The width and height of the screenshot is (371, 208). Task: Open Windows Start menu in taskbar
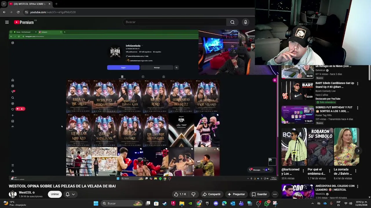click(x=96, y=203)
